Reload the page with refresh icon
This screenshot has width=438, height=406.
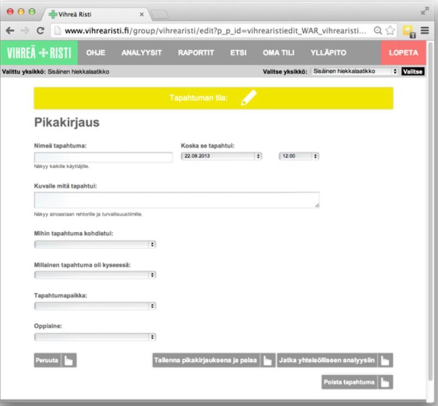[x=40, y=31]
